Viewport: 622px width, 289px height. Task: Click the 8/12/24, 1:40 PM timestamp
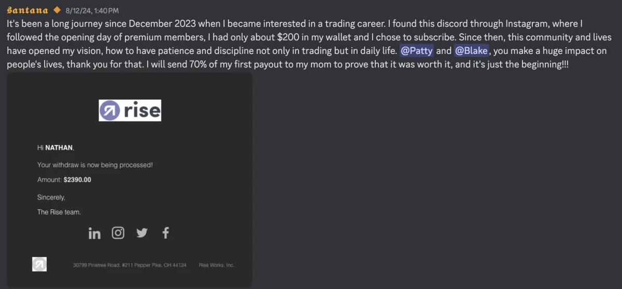click(92, 10)
